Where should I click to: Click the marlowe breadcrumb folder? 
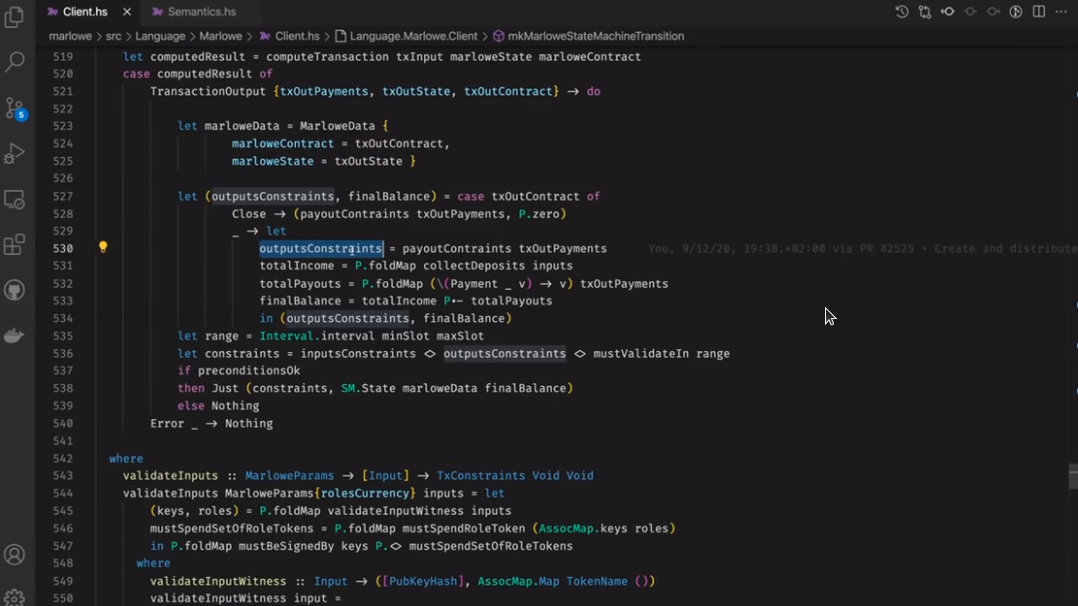coord(70,36)
